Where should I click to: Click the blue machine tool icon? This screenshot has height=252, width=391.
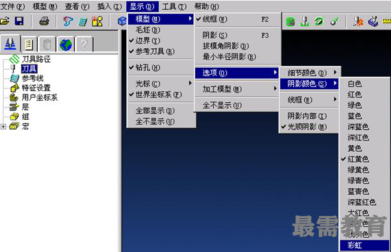(373, 21)
